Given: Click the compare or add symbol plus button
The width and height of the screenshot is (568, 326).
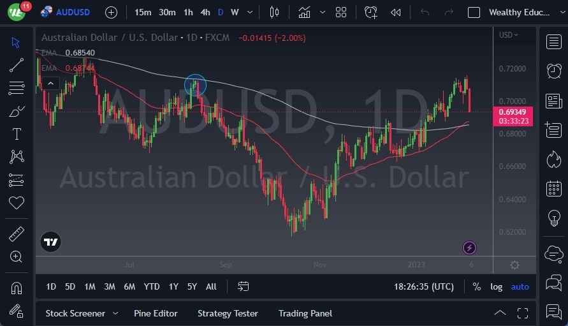Looking at the screenshot, I should click(x=111, y=13).
